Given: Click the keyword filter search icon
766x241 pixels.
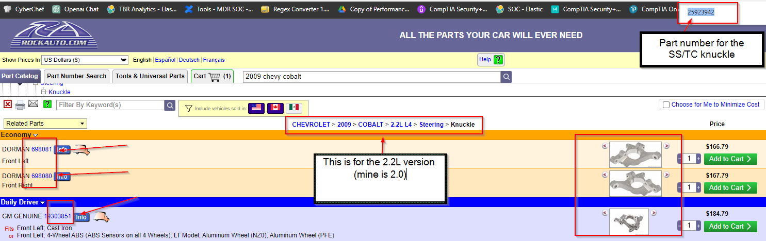Looking at the screenshot, I should click(x=170, y=105).
